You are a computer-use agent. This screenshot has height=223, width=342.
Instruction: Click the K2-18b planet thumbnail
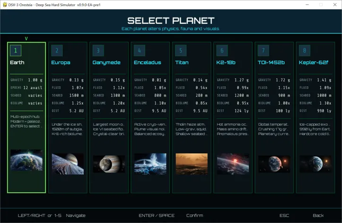pos(233,164)
